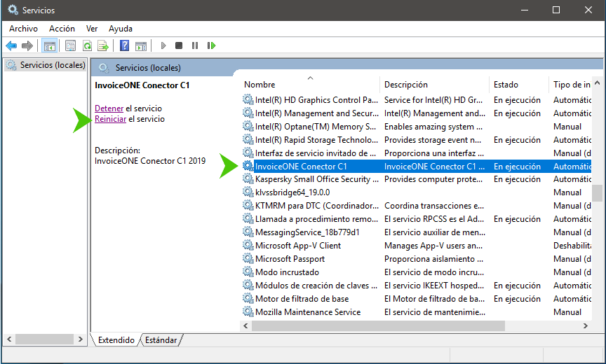Click gear icon of InvoiceONE Conector C1
The width and height of the screenshot is (606, 364).
click(248, 166)
